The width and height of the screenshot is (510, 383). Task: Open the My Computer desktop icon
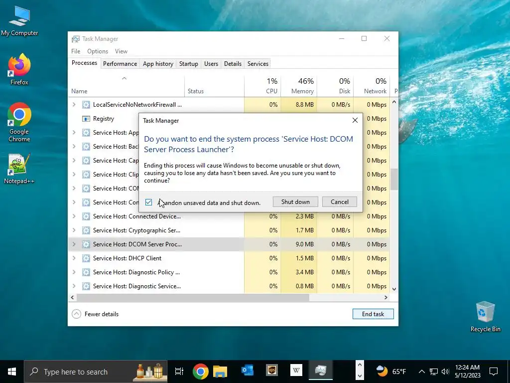(x=19, y=21)
